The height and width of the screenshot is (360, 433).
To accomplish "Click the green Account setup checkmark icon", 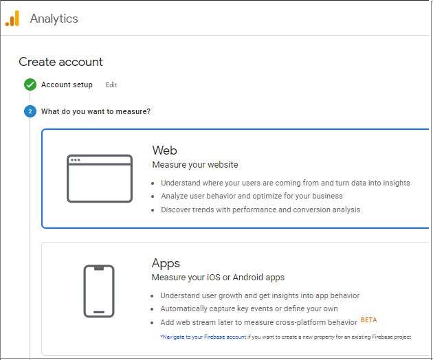I will pyautogui.click(x=30, y=85).
